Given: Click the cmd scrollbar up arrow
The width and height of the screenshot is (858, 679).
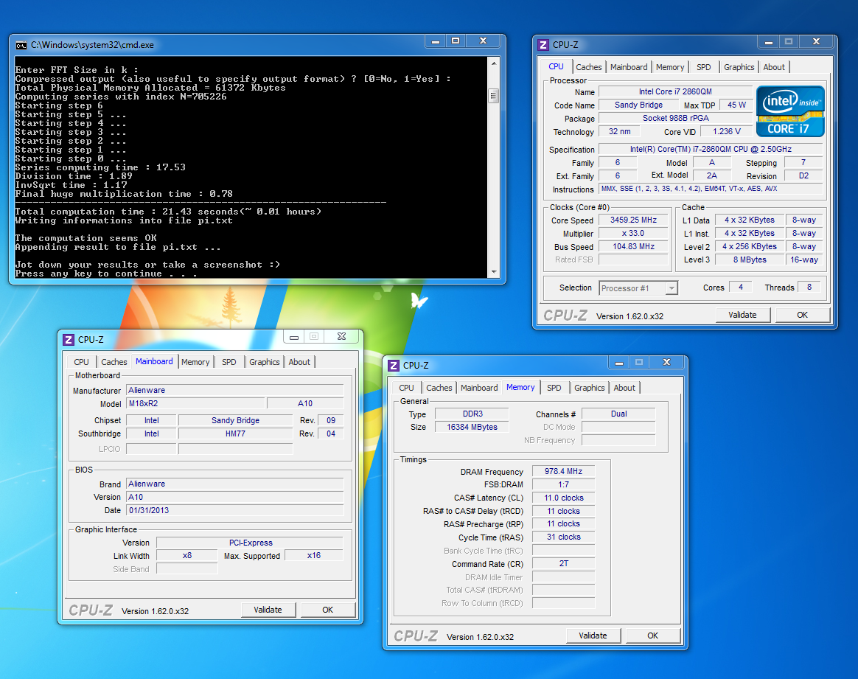Looking at the screenshot, I should [494, 63].
